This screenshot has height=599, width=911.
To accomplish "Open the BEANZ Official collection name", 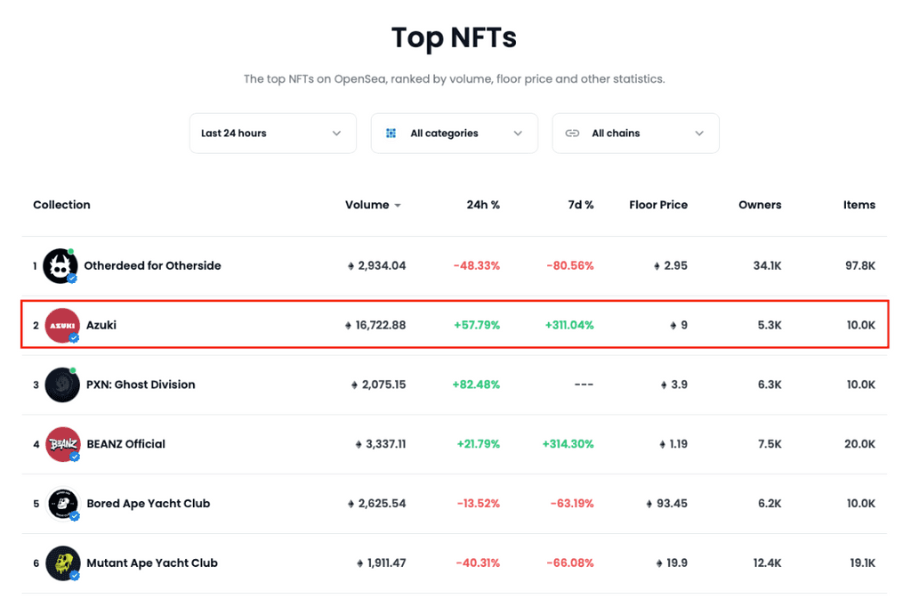I will point(126,444).
